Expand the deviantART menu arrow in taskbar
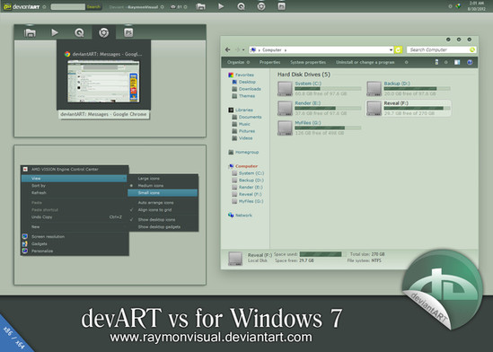Image resolution: width=493 pixels, height=352 pixels. pos(44,7)
